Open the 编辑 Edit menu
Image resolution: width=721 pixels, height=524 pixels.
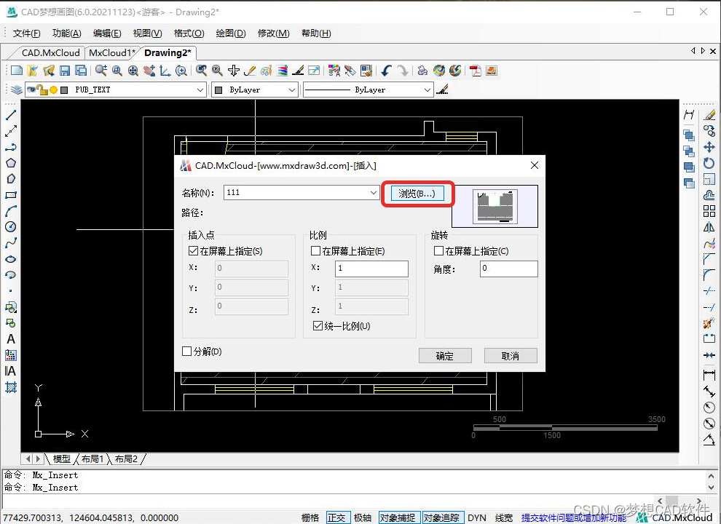tap(106, 33)
